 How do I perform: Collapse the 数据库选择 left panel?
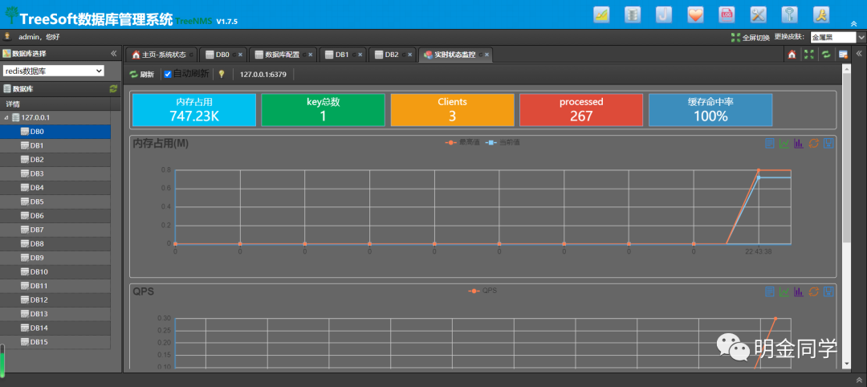click(x=113, y=54)
